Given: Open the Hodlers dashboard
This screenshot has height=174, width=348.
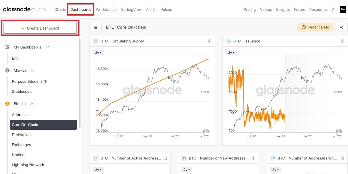Looking at the screenshot, I should 19,155.
